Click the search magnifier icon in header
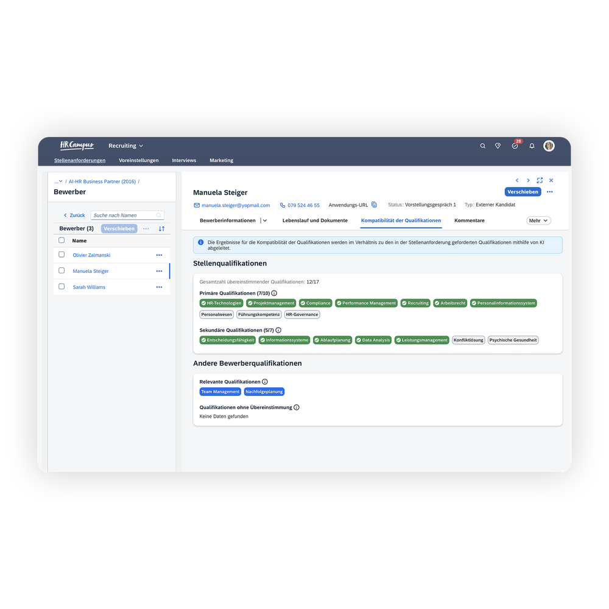 (x=483, y=146)
